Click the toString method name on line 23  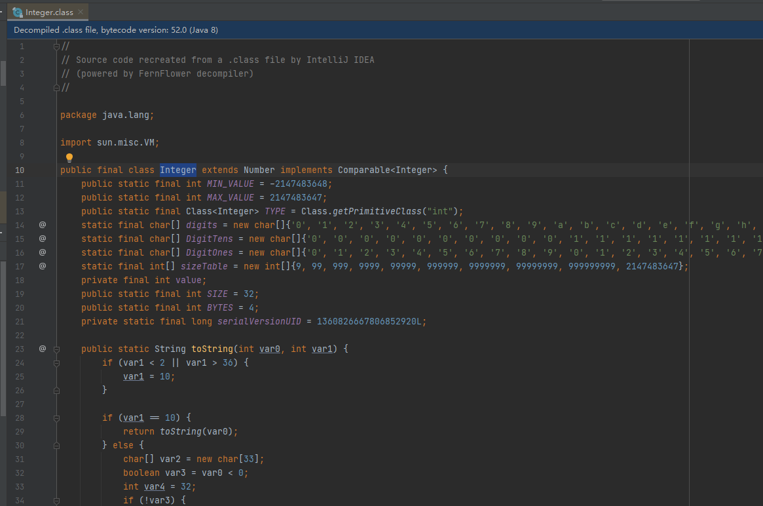(212, 349)
